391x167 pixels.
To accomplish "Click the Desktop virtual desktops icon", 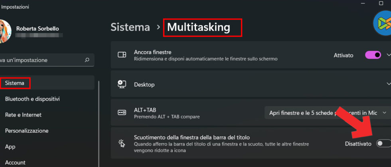I will (122, 84).
